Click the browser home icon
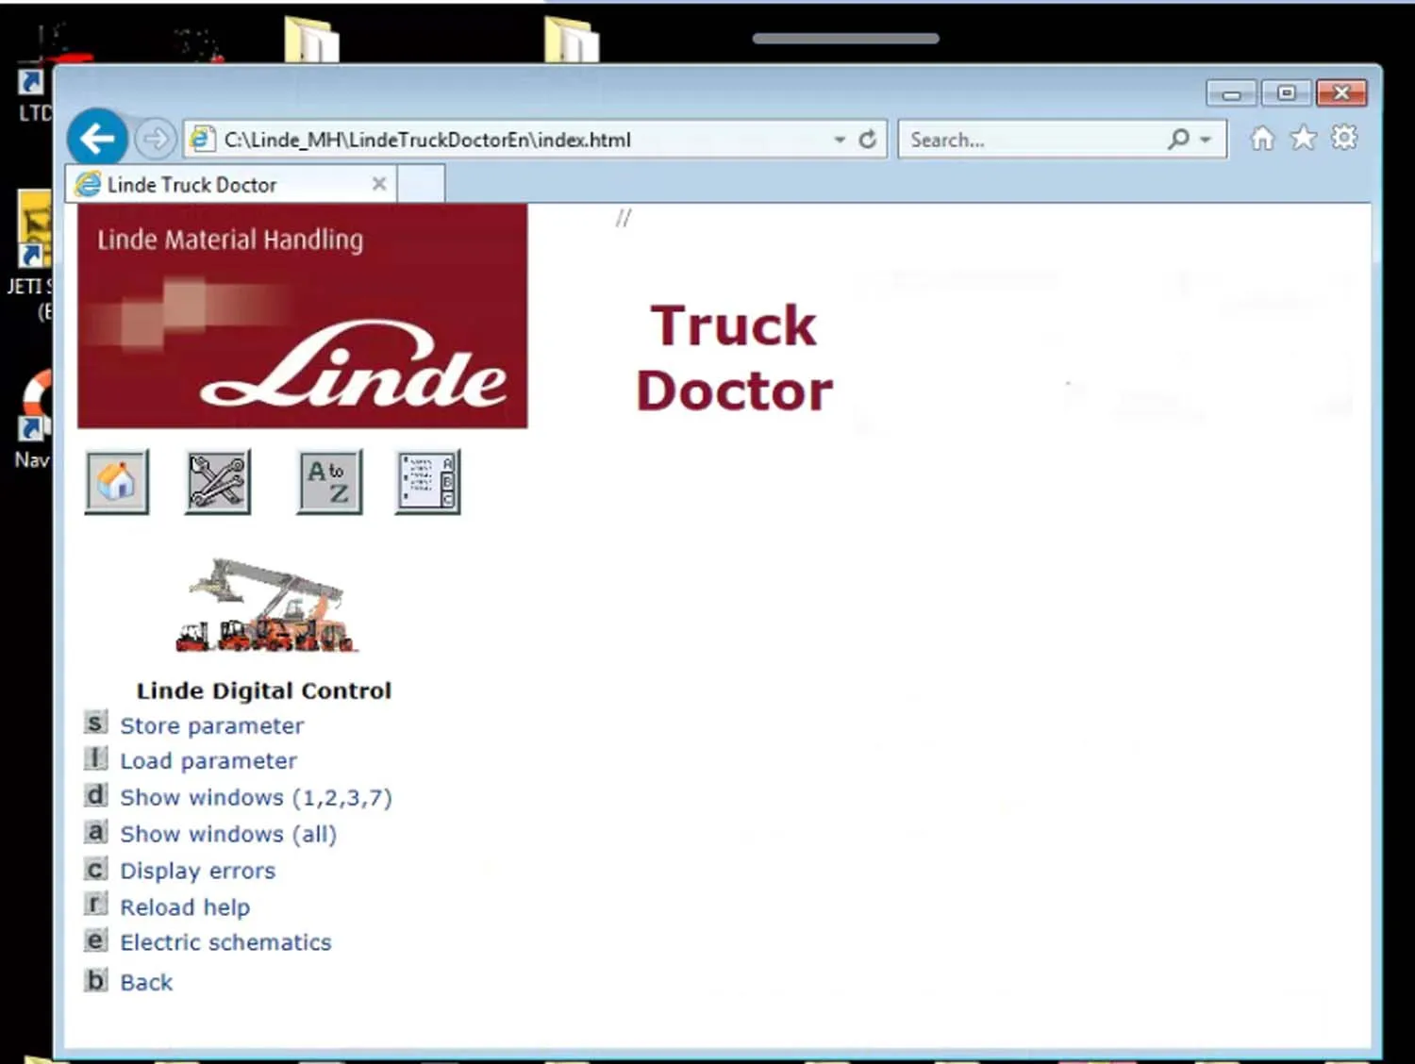The width and height of the screenshot is (1415, 1064). tap(1261, 138)
